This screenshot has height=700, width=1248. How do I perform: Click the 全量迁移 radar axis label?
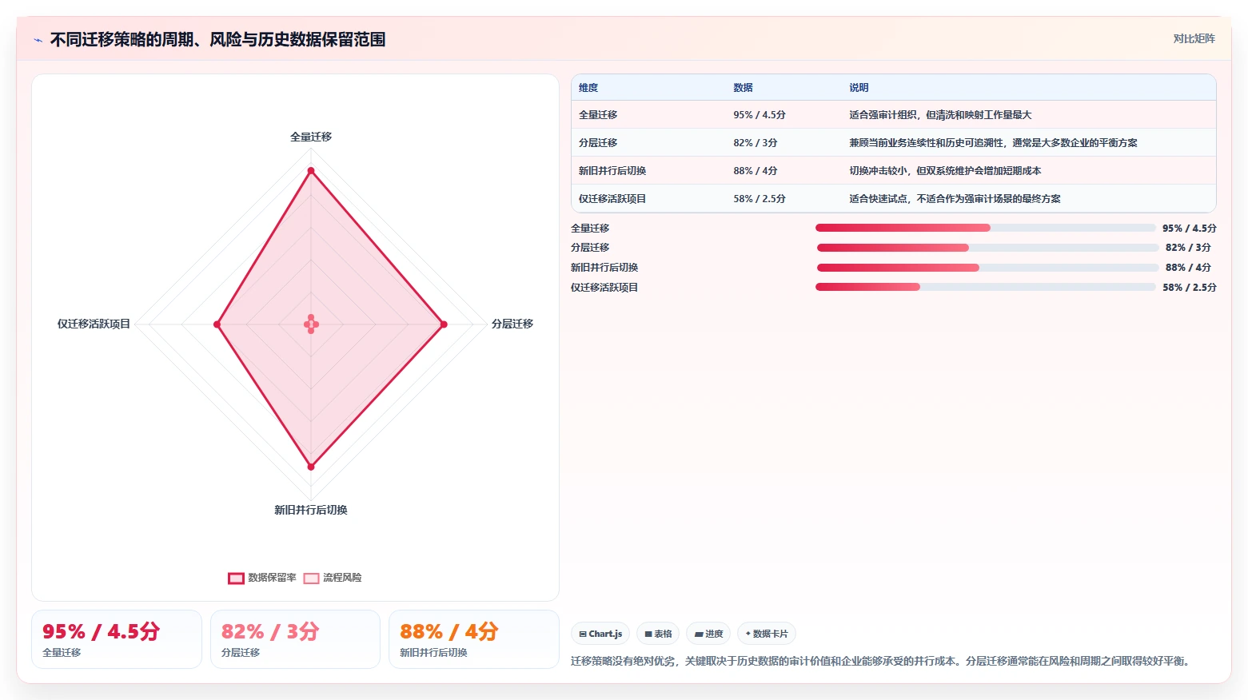click(311, 137)
